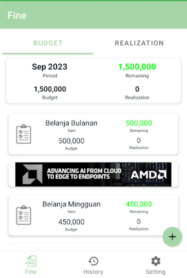Tap the Setting label in bottom navigation
This screenshot has width=187, height=278.
pyautogui.click(x=155, y=272)
